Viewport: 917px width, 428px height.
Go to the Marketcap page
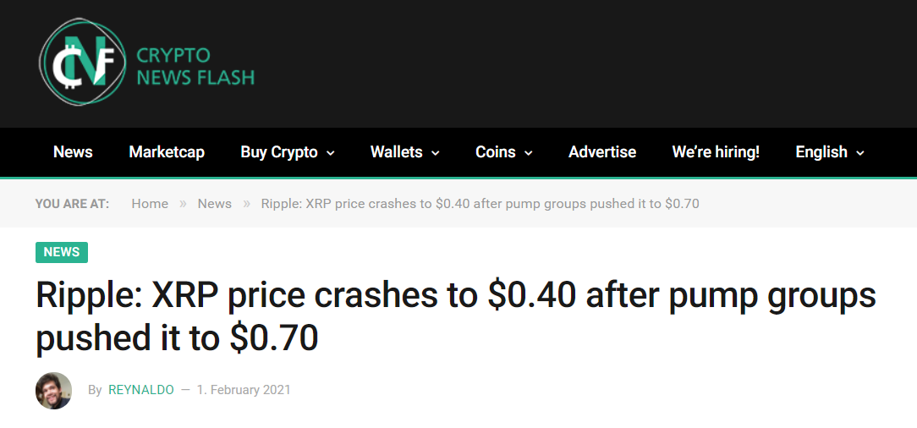(x=167, y=152)
